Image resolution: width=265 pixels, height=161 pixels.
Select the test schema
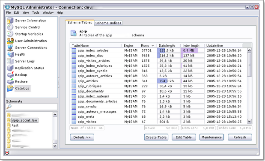point(15,125)
